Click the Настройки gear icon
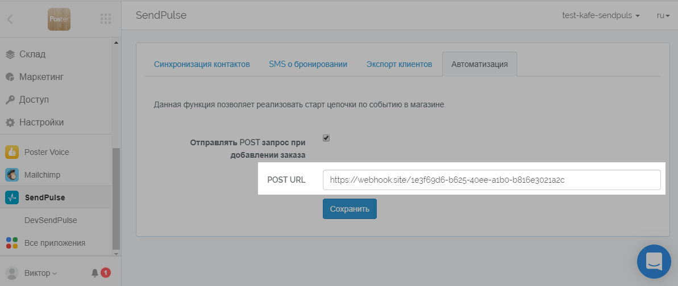 tap(10, 122)
